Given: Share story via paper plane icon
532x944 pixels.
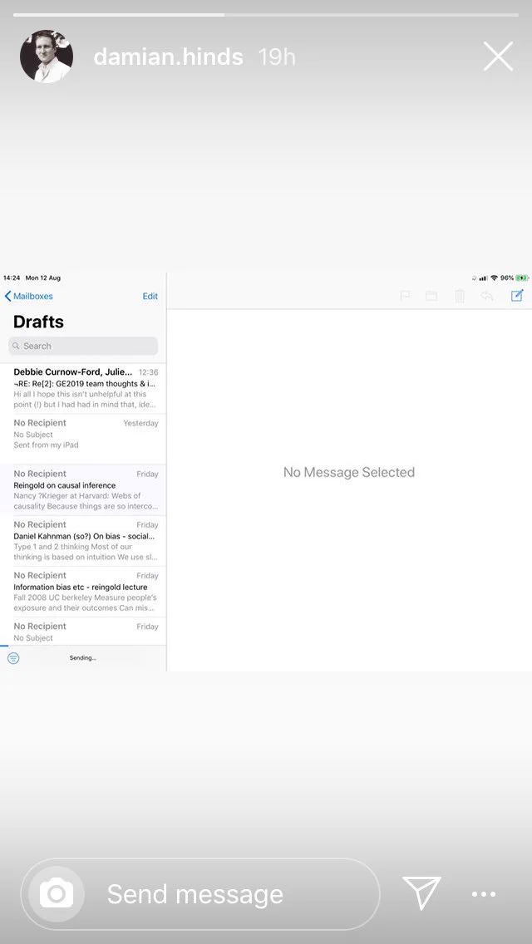Looking at the screenshot, I should 421,893.
